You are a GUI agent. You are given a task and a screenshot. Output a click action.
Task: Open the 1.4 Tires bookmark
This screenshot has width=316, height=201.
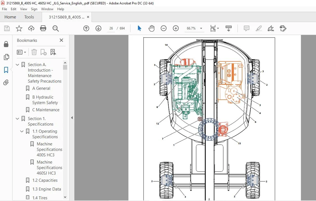tap(40, 198)
